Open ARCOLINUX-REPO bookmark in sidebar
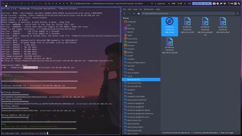 [133, 127]
